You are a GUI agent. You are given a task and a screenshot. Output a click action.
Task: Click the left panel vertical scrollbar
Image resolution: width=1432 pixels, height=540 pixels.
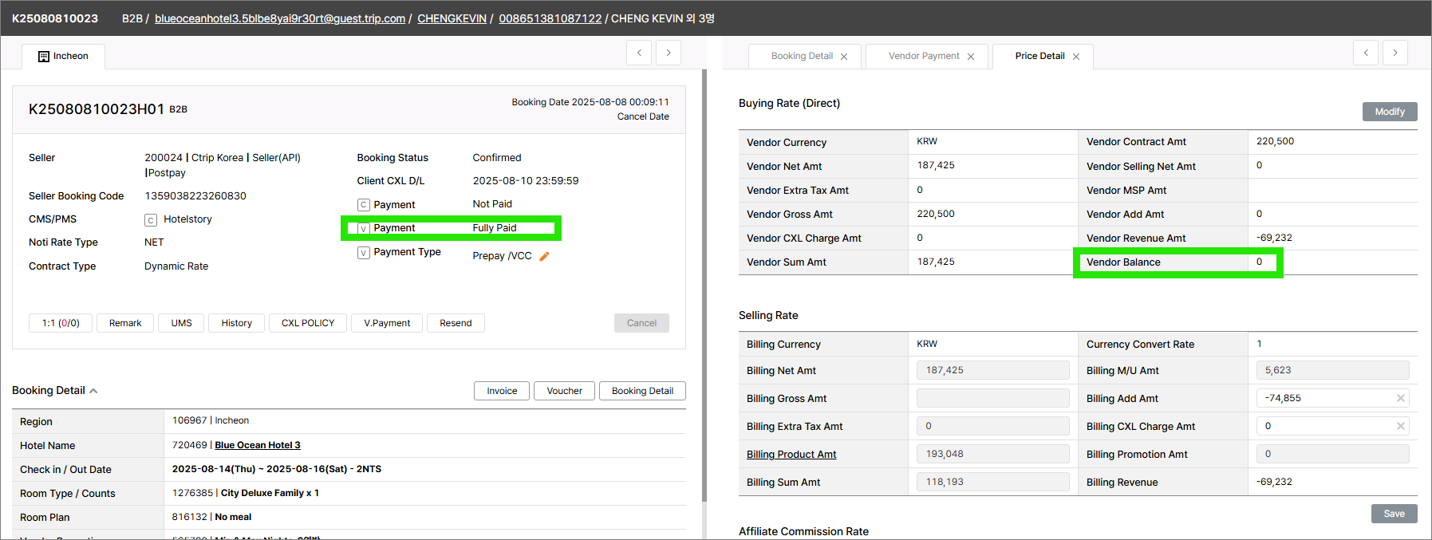point(704,279)
